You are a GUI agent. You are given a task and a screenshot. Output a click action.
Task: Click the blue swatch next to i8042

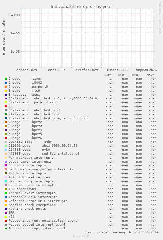[x=6, y=83]
